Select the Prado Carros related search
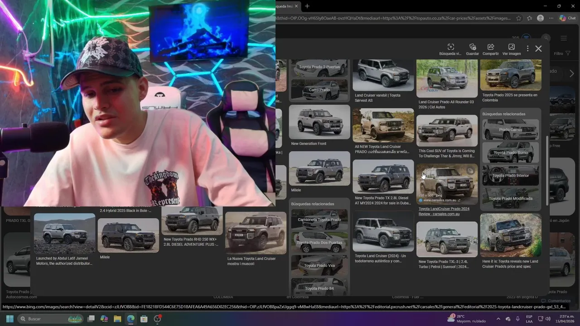Viewport: 580px width, 326px height. click(x=511, y=129)
